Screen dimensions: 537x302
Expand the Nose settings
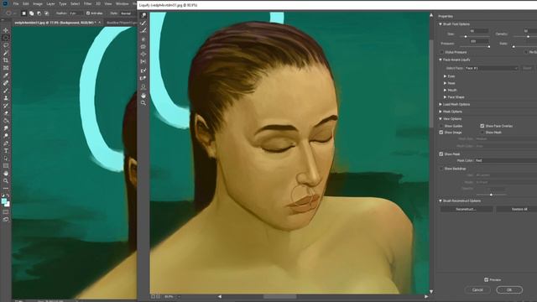pyautogui.click(x=445, y=83)
